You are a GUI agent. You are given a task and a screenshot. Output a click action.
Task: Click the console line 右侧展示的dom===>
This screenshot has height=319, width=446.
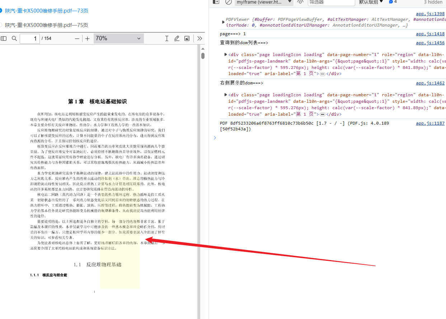click(x=241, y=83)
